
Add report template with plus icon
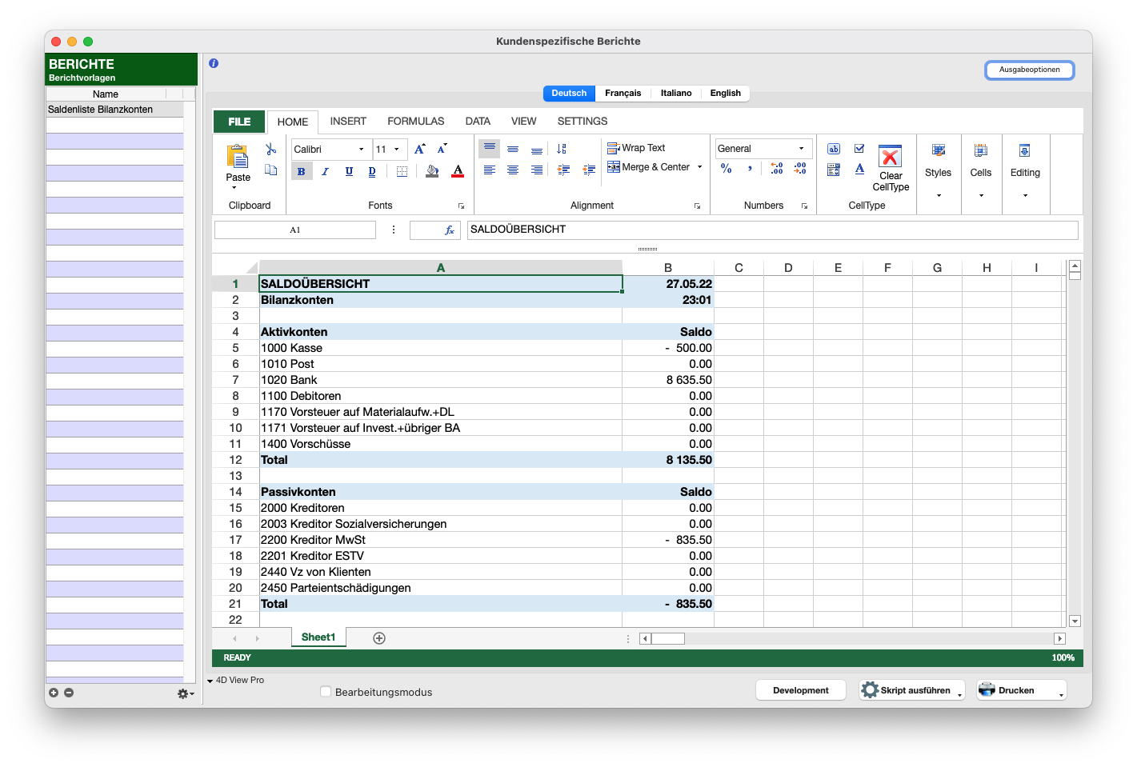tap(54, 693)
